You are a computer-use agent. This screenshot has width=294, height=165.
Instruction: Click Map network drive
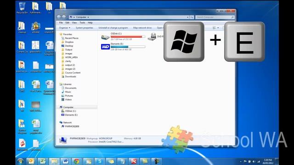click(142, 27)
